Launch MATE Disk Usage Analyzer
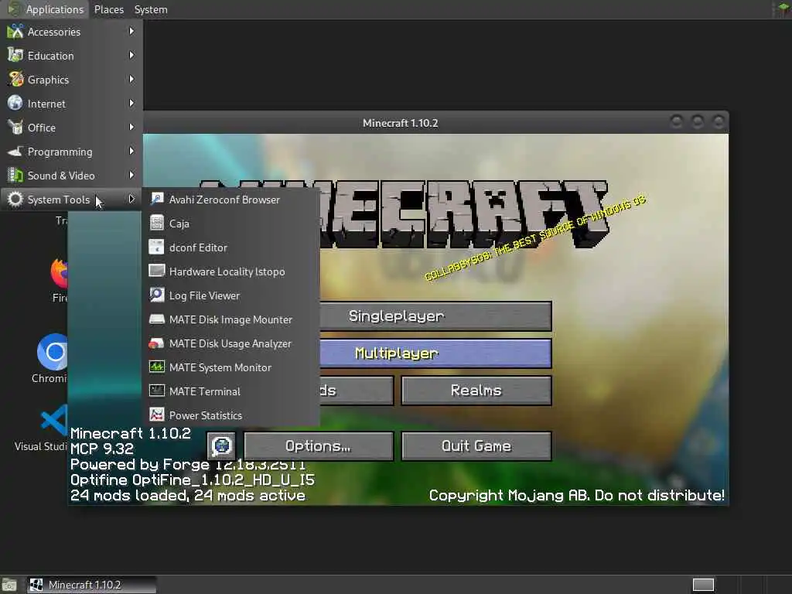 tap(231, 343)
